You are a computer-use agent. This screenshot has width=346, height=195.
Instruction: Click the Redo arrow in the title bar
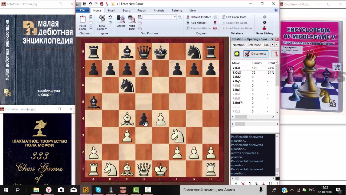pyautogui.click(x=96, y=4)
